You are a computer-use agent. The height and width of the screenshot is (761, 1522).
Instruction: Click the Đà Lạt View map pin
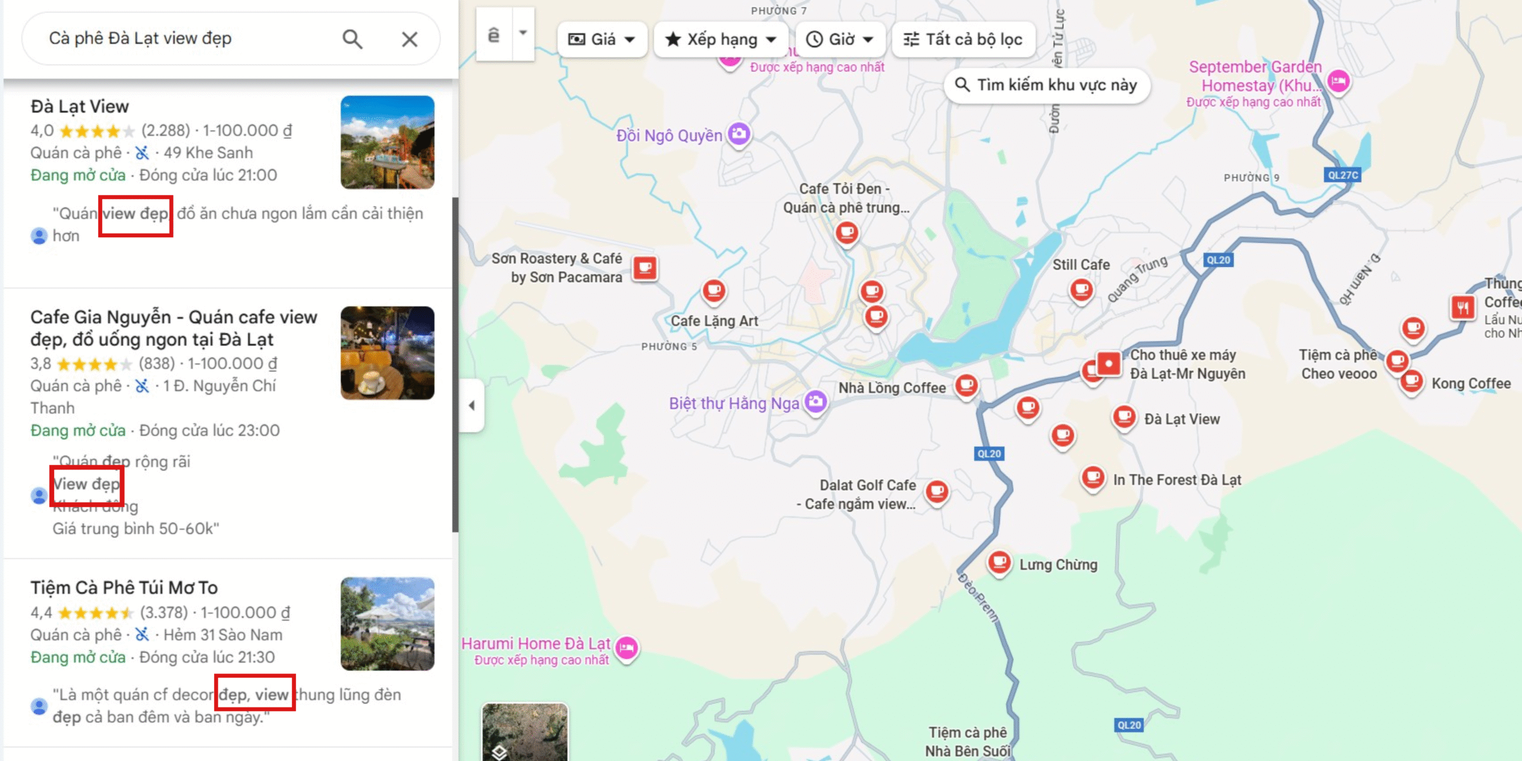pyautogui.click(x=1124, y=417)
